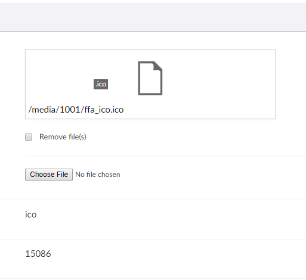
Task: Click the media segment of the file path
Action: point(44,110)
